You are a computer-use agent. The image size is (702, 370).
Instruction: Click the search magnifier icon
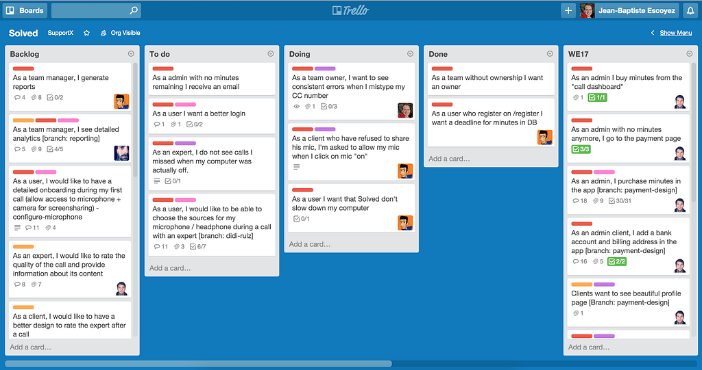(134, 10)
